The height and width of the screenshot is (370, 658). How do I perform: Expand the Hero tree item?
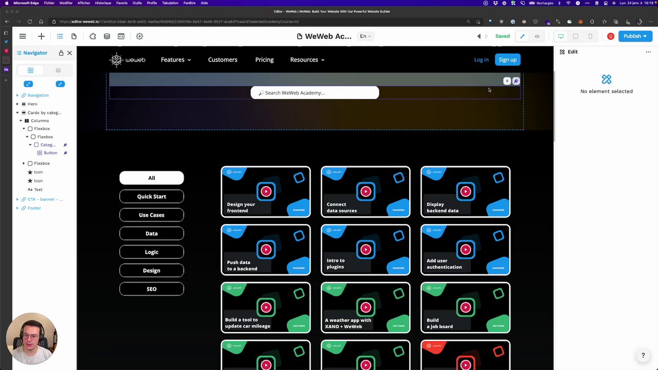pos(17,104)
